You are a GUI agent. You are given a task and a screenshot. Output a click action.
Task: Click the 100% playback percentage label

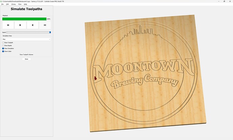(48, 19)
